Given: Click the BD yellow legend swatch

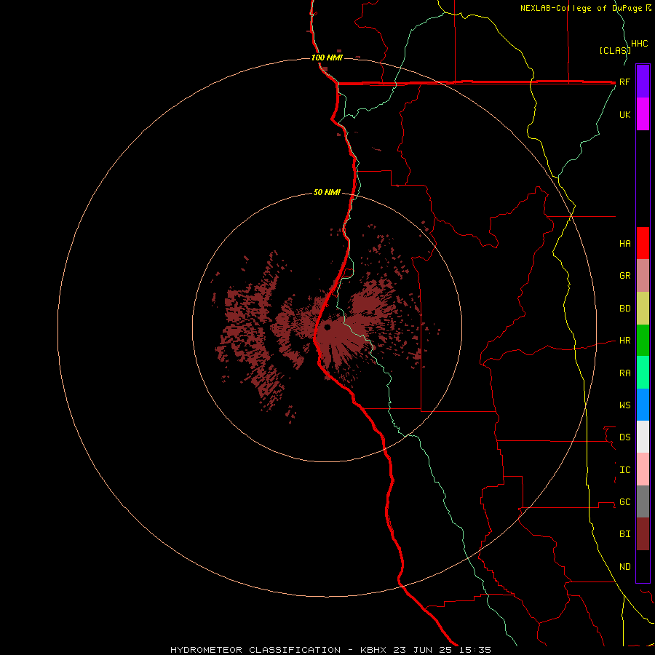Looking at the screenshot, I should 643,309.
